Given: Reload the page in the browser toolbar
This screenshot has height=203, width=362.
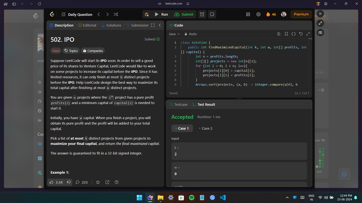Looking at the screenshot, I should pos(39,4).
